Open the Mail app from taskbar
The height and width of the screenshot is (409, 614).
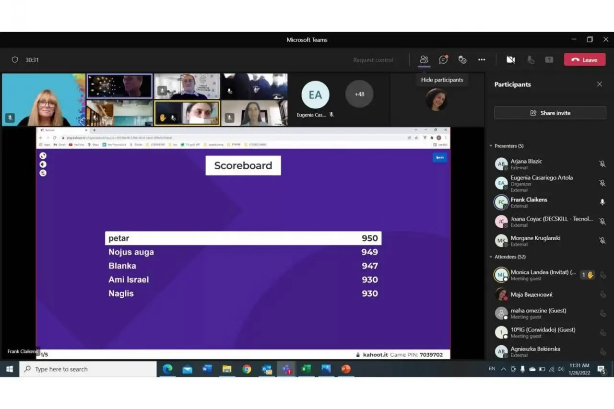coord(187,369)
